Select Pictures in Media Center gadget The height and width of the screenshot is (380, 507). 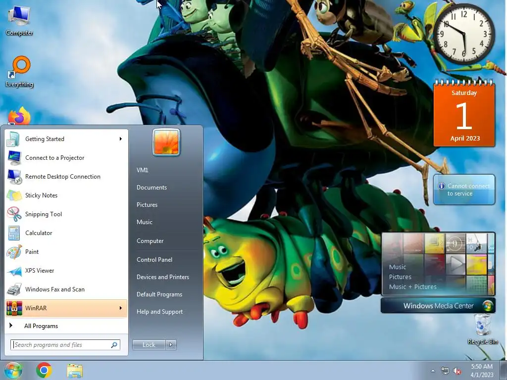coord(400,277)
